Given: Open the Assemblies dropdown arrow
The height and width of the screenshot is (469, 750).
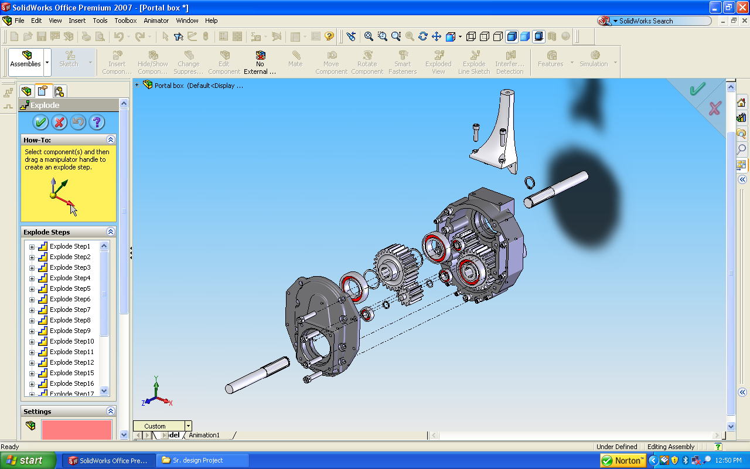Looking at the screenshot, I should tap(47, 62).
